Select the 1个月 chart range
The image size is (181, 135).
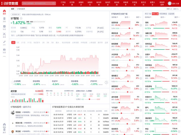click(x=23, y=42)
